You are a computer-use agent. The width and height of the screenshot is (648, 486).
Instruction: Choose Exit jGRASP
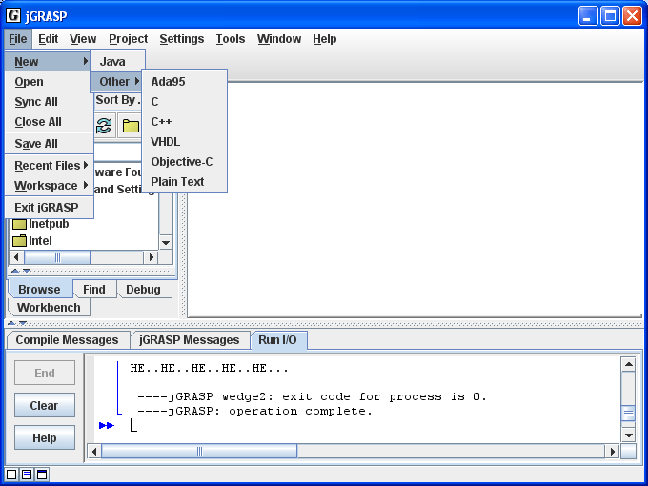click(50, 207)
